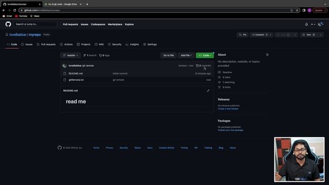Pin the repository with the Pin button
The height and width of the screenshot is (185, 329).
point(243,35)
